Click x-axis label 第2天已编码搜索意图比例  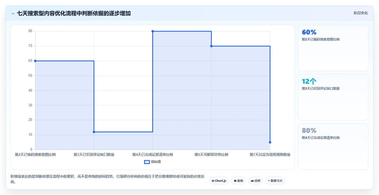(x=35, y=155)
